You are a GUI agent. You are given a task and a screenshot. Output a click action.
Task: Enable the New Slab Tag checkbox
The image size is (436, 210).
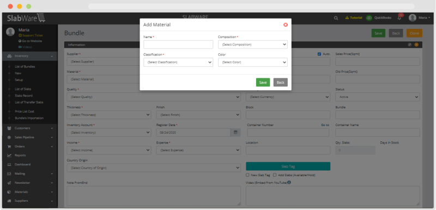coord(247,175)
